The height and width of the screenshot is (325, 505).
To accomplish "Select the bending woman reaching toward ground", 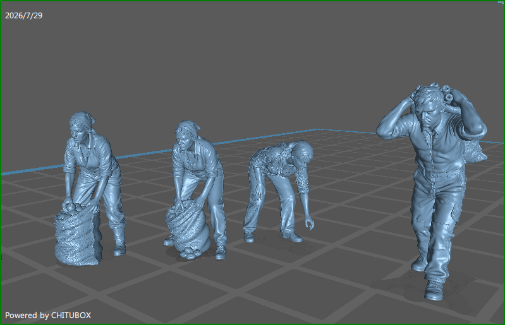I will click(x=279, y=192).
